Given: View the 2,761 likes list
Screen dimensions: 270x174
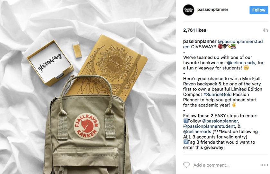Looking at the screenshot, I should point(194,30).
